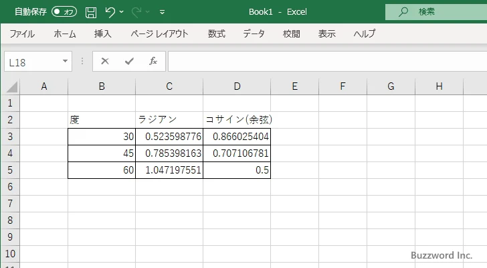Screen dimensions: 487x268
Task: Open the 校閲 tab
Action: (292, 33)
